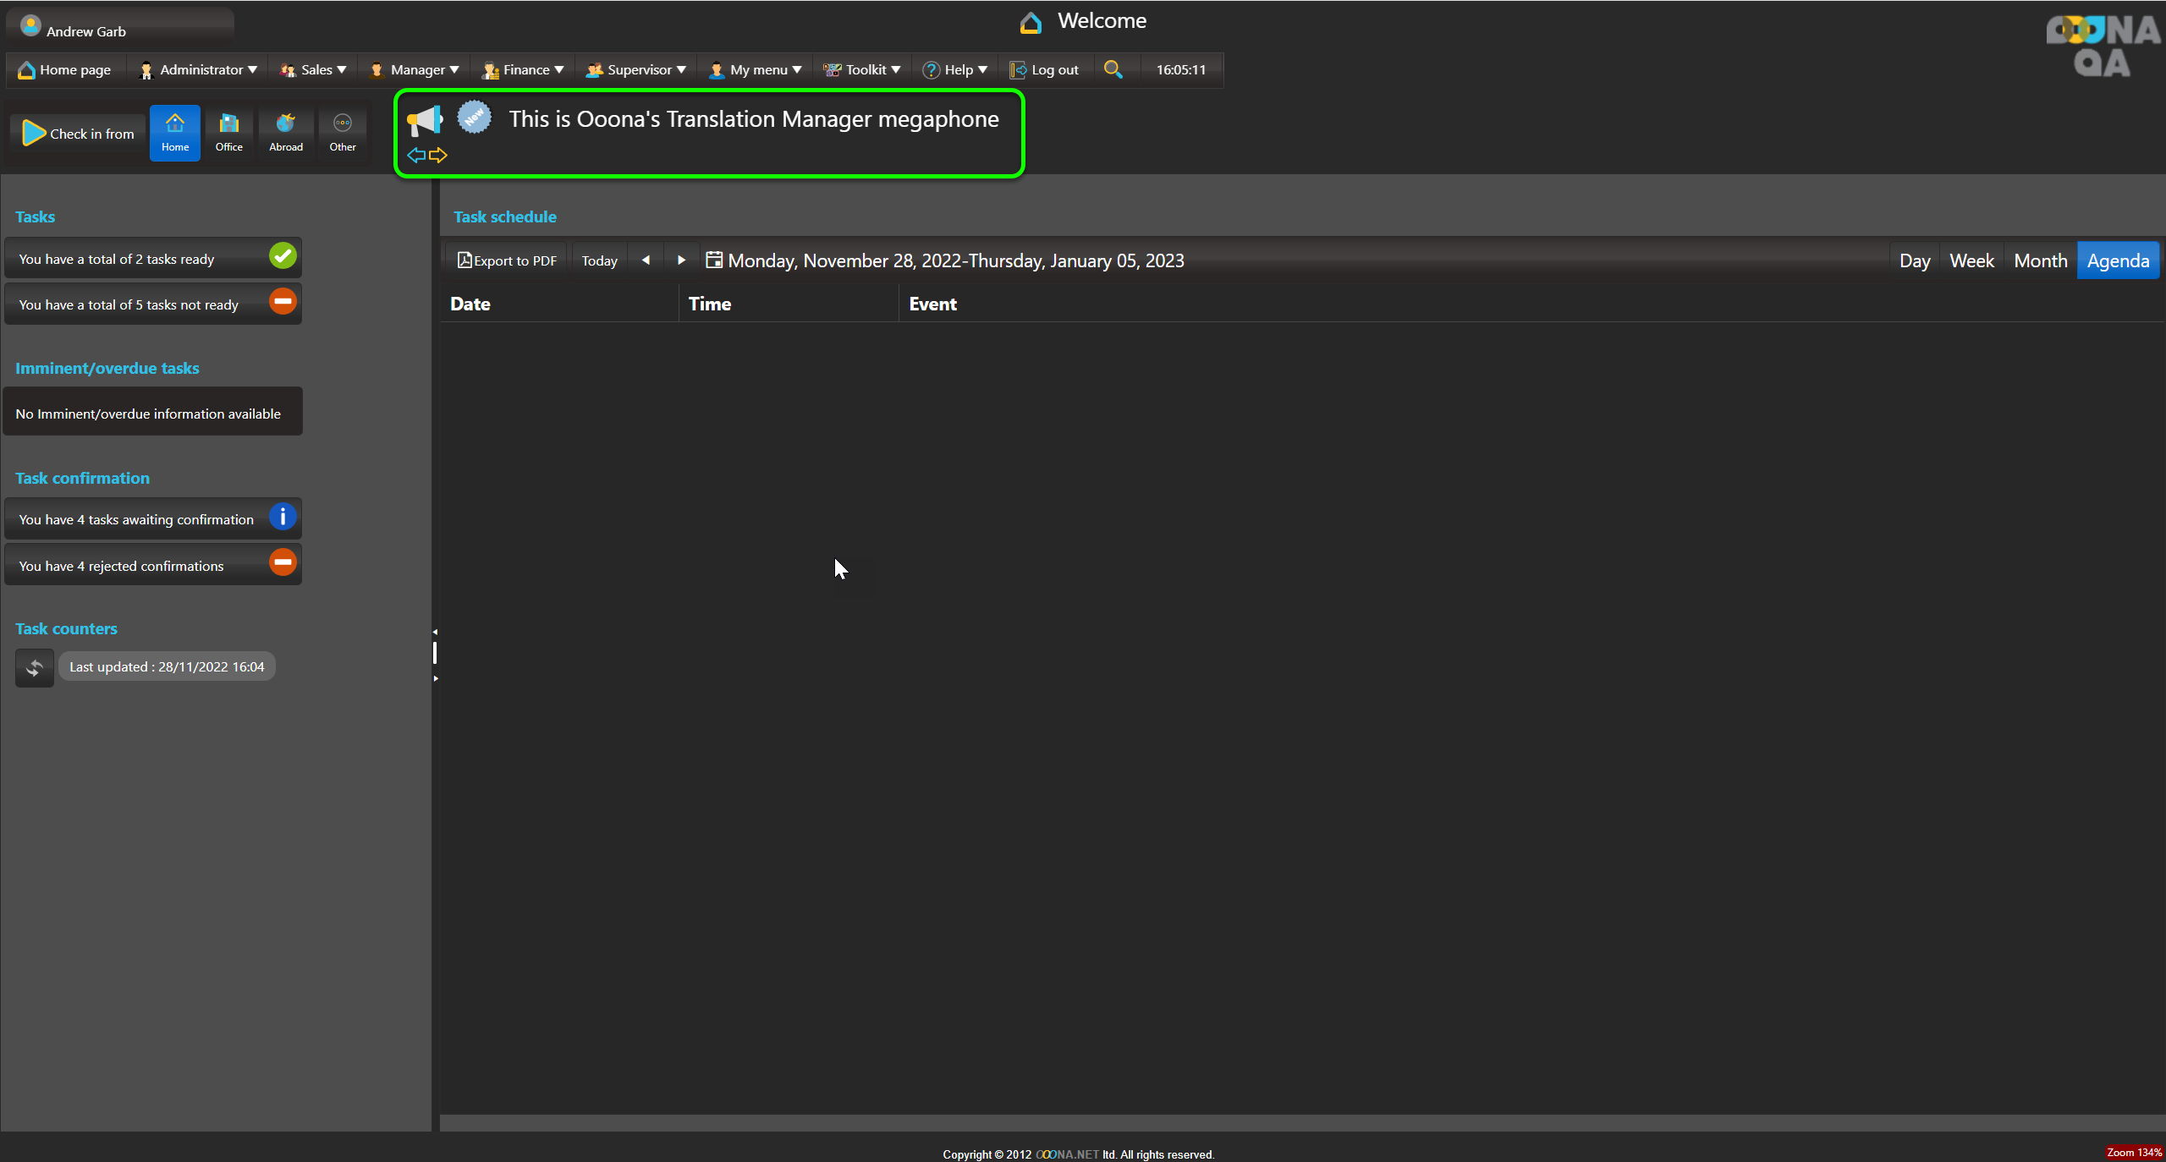Open the calendar date picker icon

click(x=714, y=260)
